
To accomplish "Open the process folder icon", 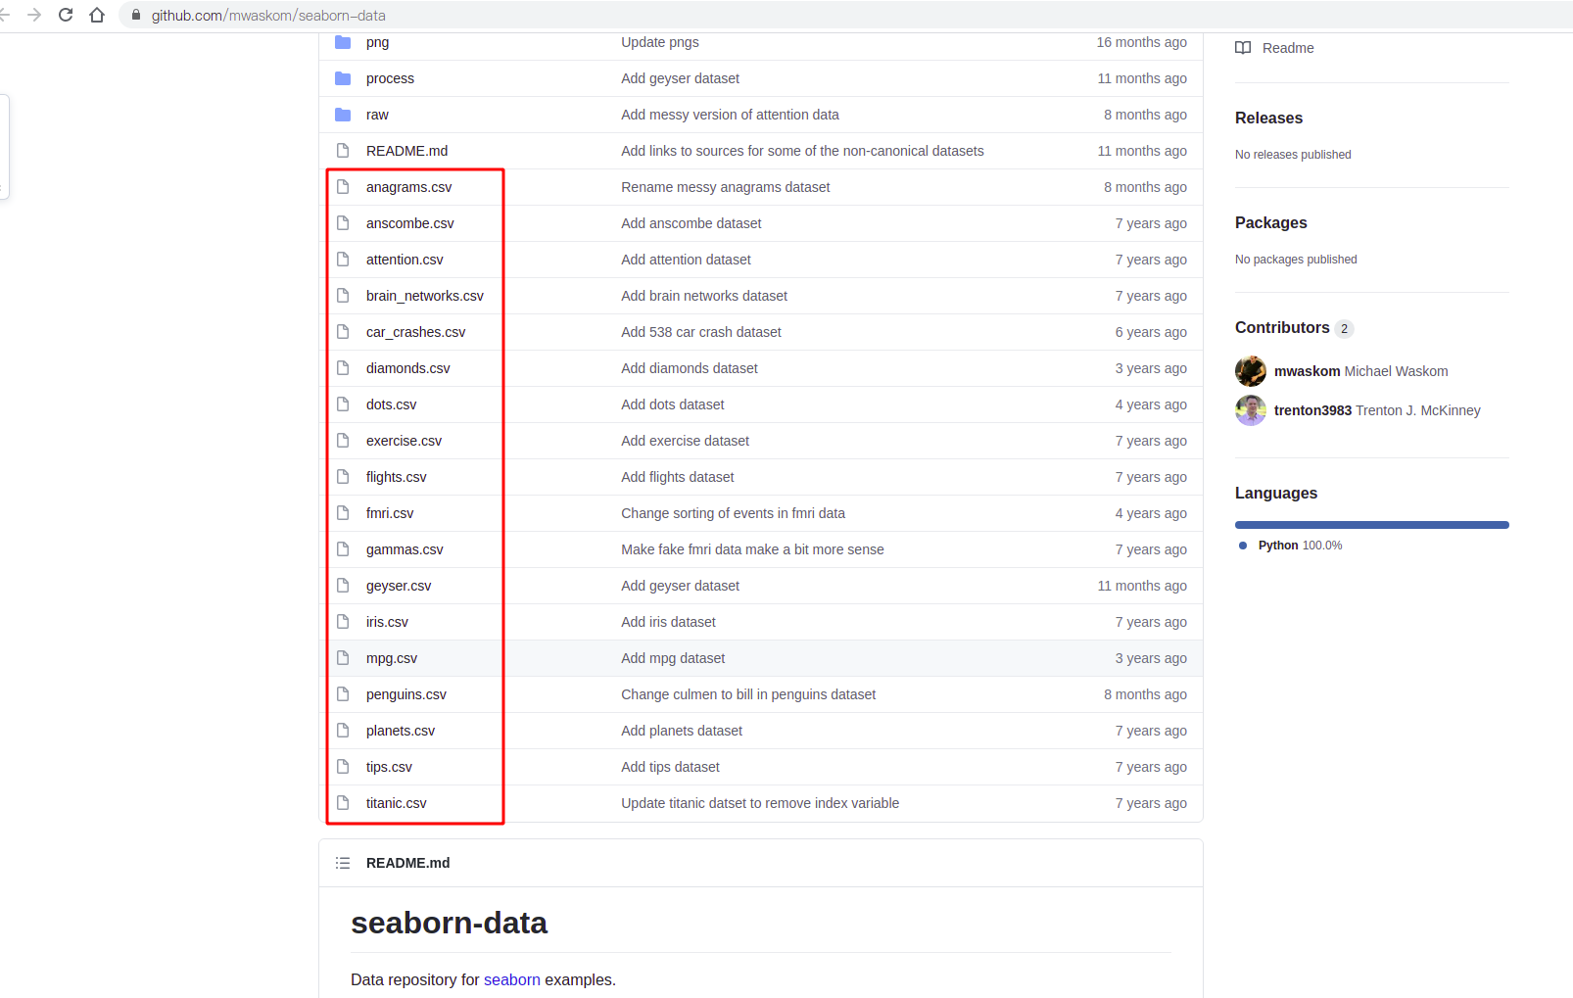I will tap(343, 78).
